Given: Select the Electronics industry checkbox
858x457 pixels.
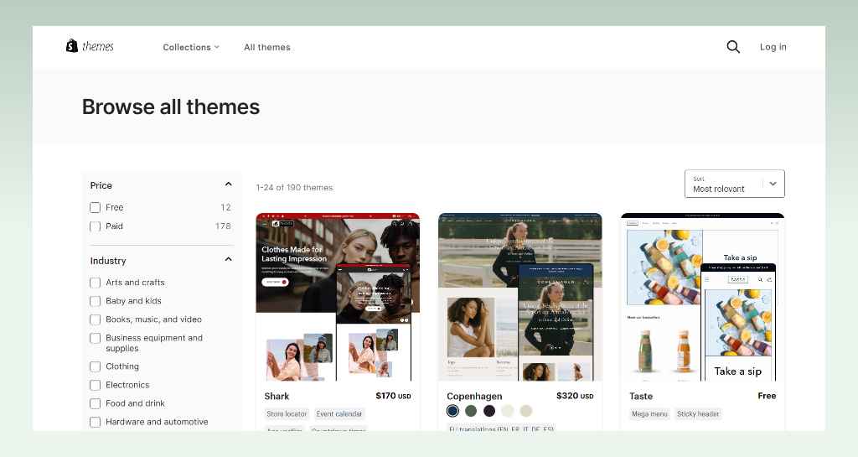Looking at the screenshot, I should [96, 385].
